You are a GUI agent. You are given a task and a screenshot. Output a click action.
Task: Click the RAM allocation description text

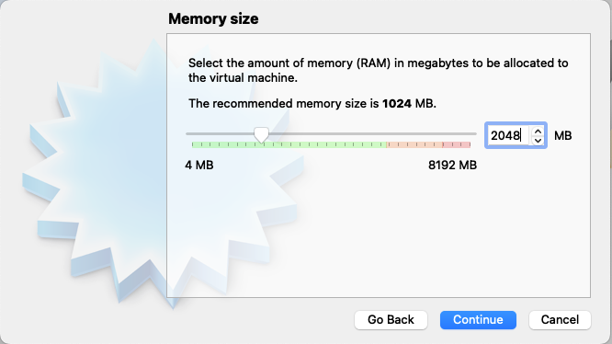tap(378, 70)
